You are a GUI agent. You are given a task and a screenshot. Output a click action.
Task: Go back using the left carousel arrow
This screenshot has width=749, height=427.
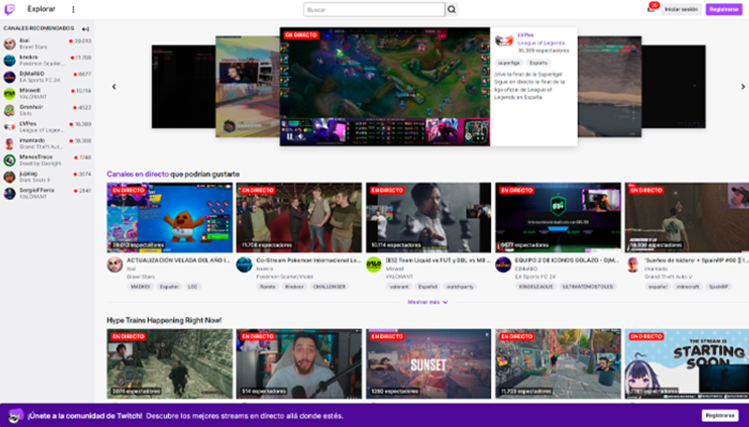click(114, 87)
